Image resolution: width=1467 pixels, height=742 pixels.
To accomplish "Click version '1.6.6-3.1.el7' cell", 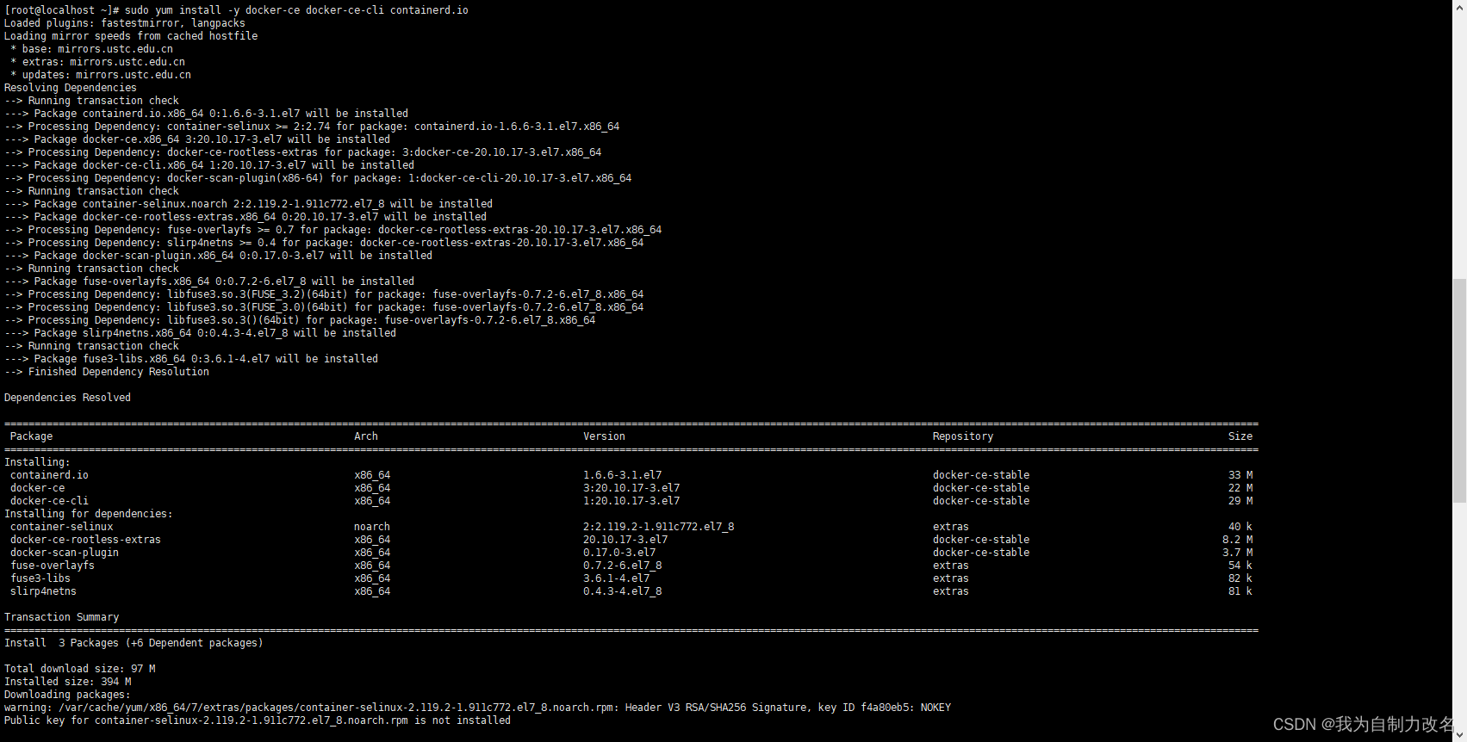I will click(623, 475).
